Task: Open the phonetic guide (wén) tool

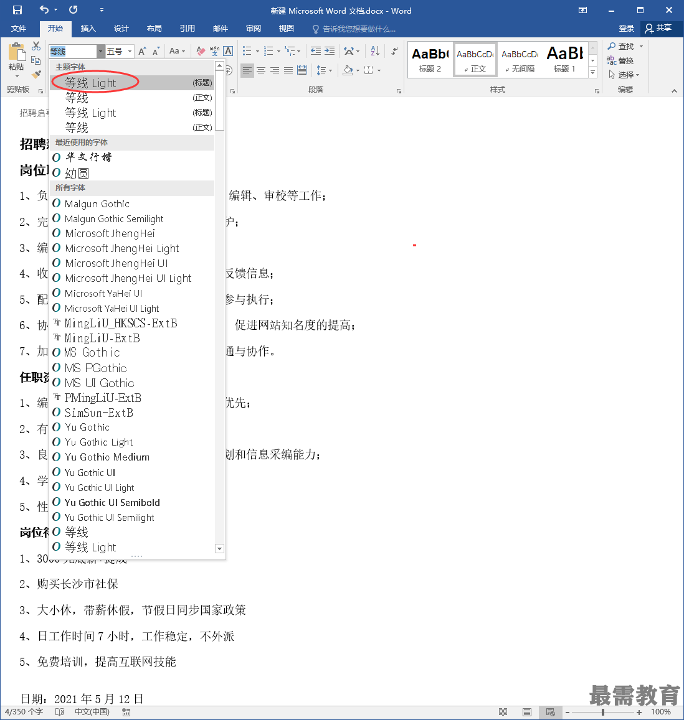Action: [214, 51]
